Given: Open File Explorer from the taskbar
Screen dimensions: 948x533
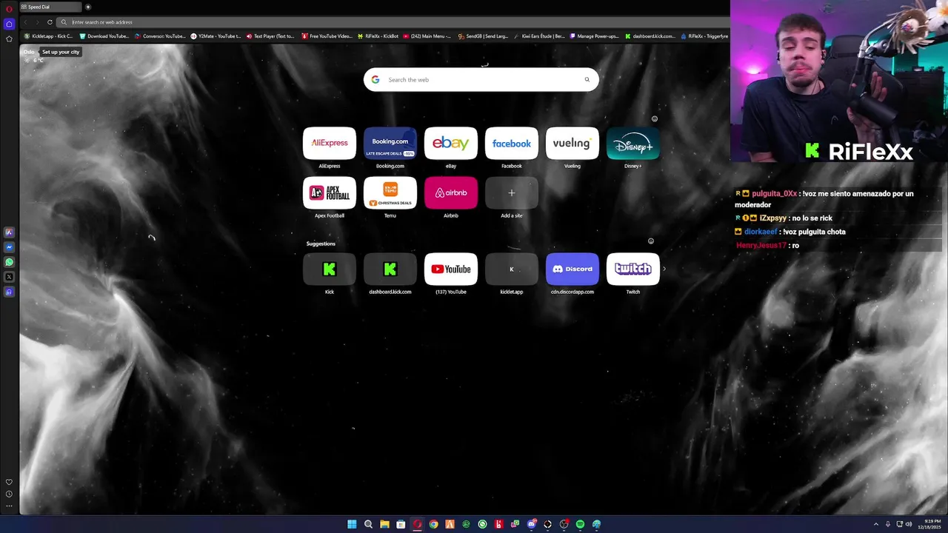Looking at the screenshot, I should point(384,524).
